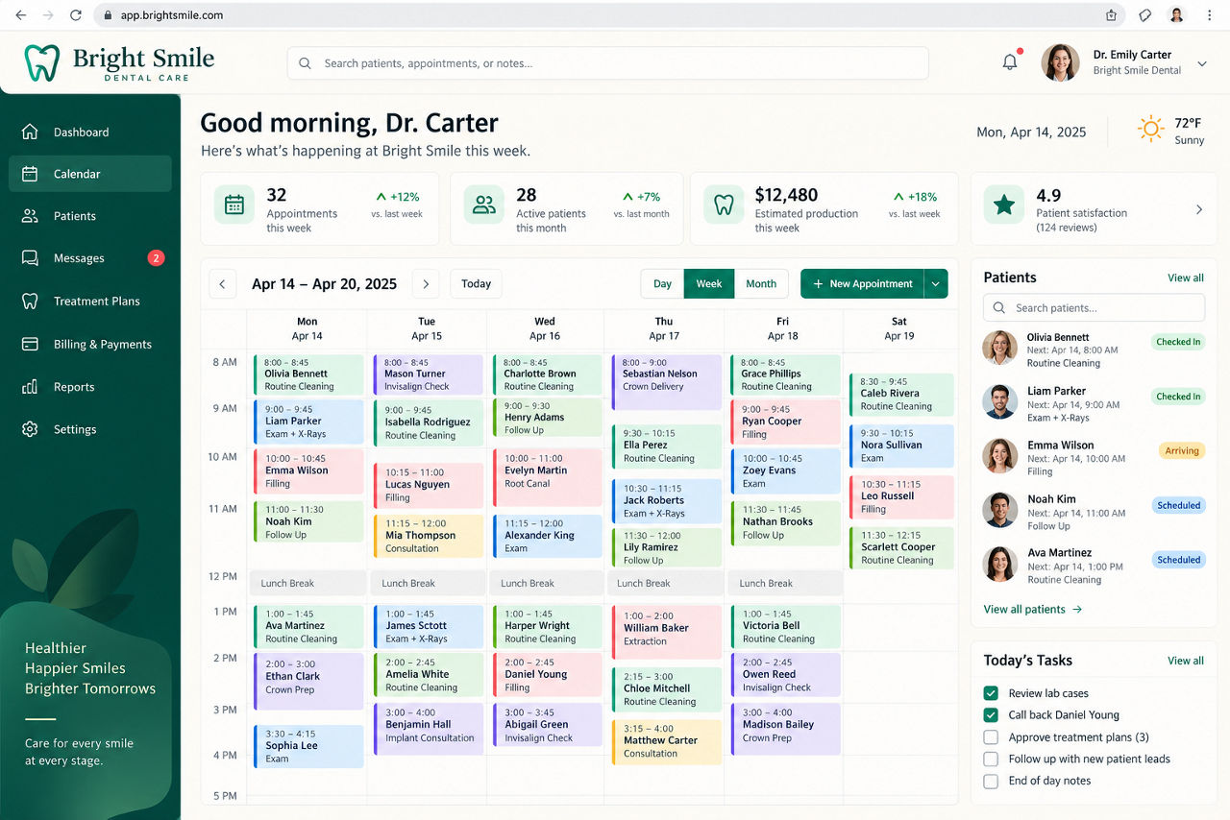Open Calendar in the sidebar
Viewport: 1230px width, 820px height.
point(90,174)
